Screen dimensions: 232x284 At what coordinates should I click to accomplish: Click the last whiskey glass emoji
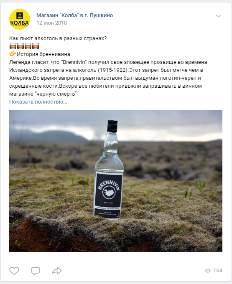[x=36, y=46]
